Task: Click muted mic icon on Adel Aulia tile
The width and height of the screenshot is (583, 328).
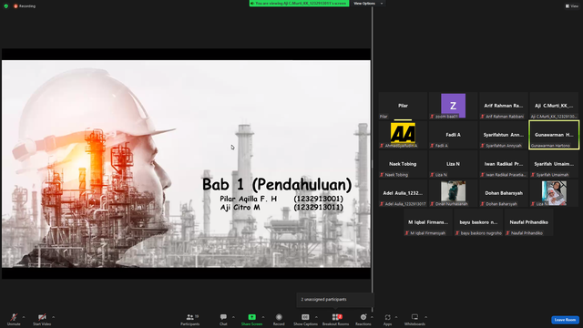Action: [x=382, y=204]
